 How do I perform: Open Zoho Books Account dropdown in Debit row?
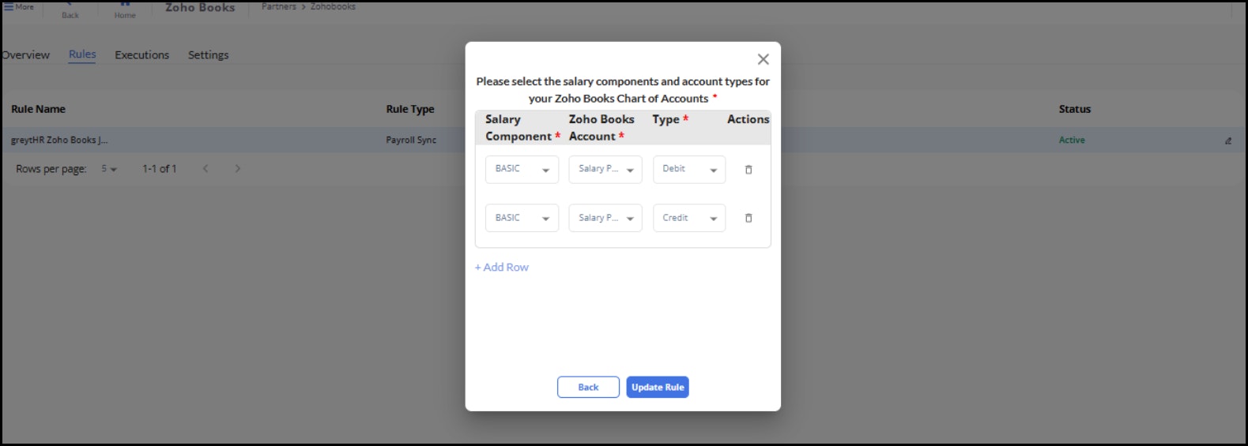point(605,169)
